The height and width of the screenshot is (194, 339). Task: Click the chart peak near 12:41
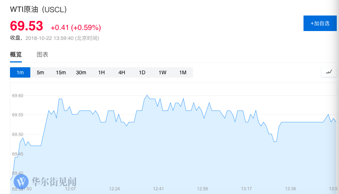coord(147,95)
